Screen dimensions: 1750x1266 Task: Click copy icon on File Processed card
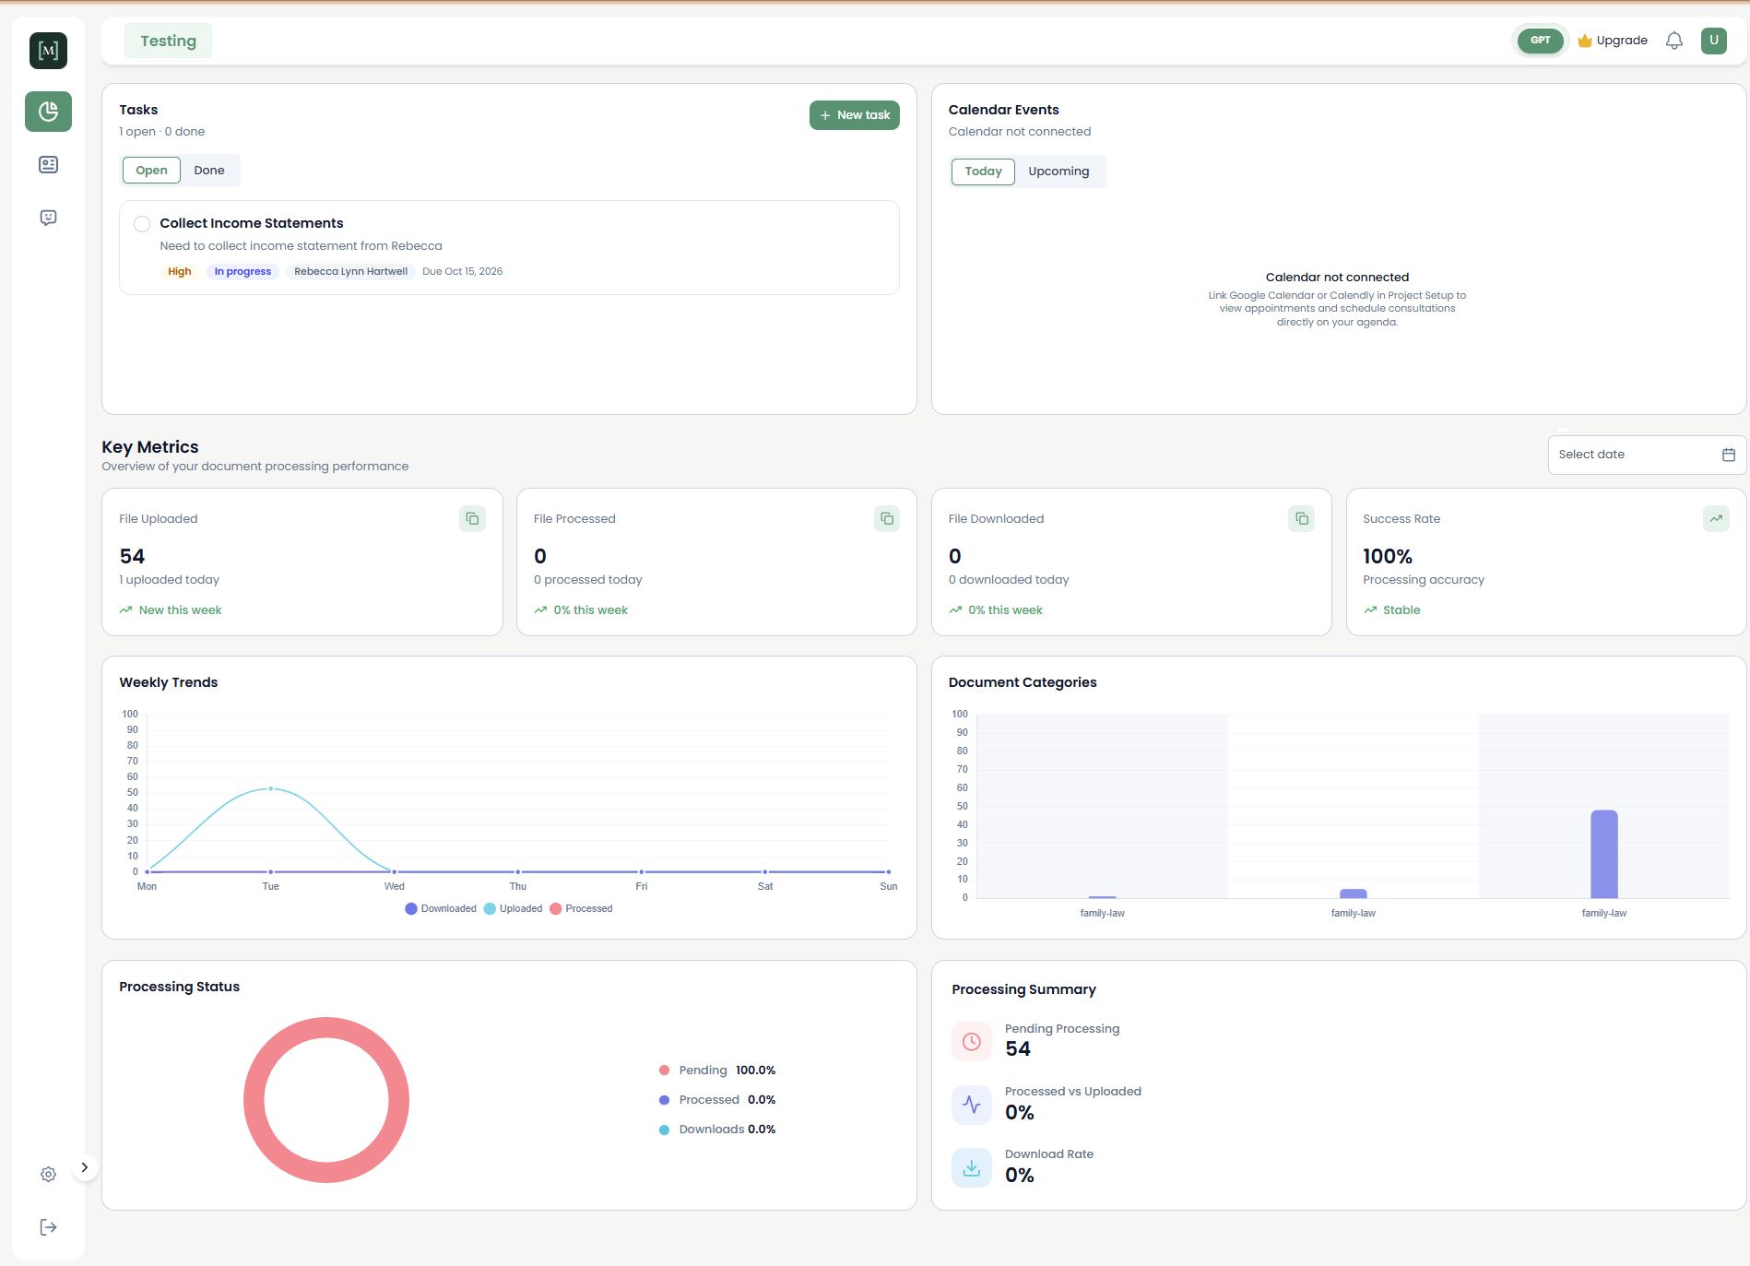point(887,519)
